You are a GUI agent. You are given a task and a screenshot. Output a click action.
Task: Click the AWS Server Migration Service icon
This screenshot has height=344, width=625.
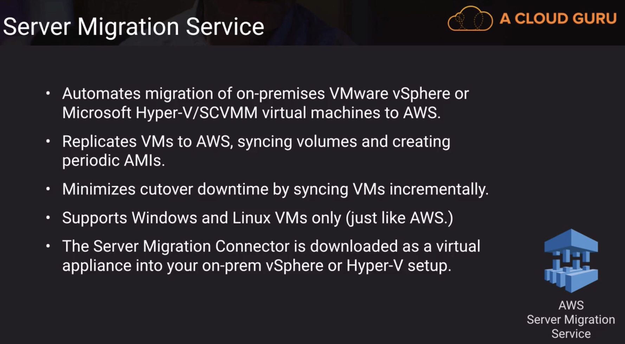click(x=571, y=260)
